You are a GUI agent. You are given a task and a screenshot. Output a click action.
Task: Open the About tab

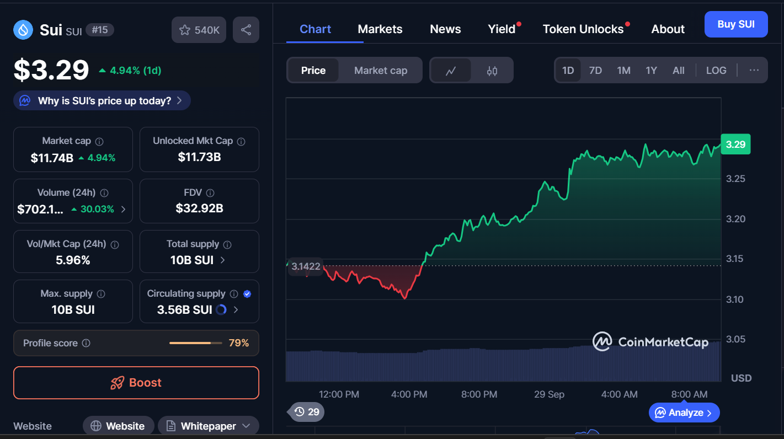pos(668,29)
